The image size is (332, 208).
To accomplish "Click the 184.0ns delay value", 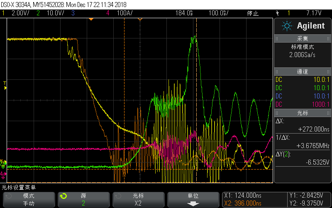I will (184, 13).
